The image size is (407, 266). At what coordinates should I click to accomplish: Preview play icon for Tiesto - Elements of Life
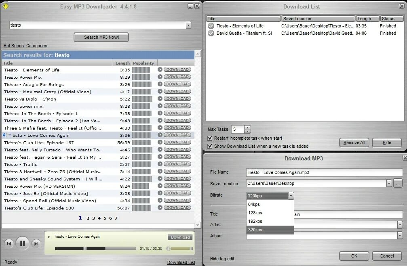[x=160, y=69]
